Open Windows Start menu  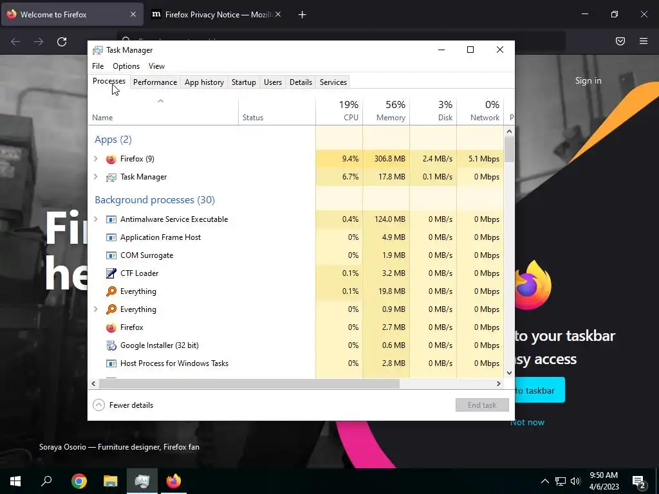coord(15,481)
